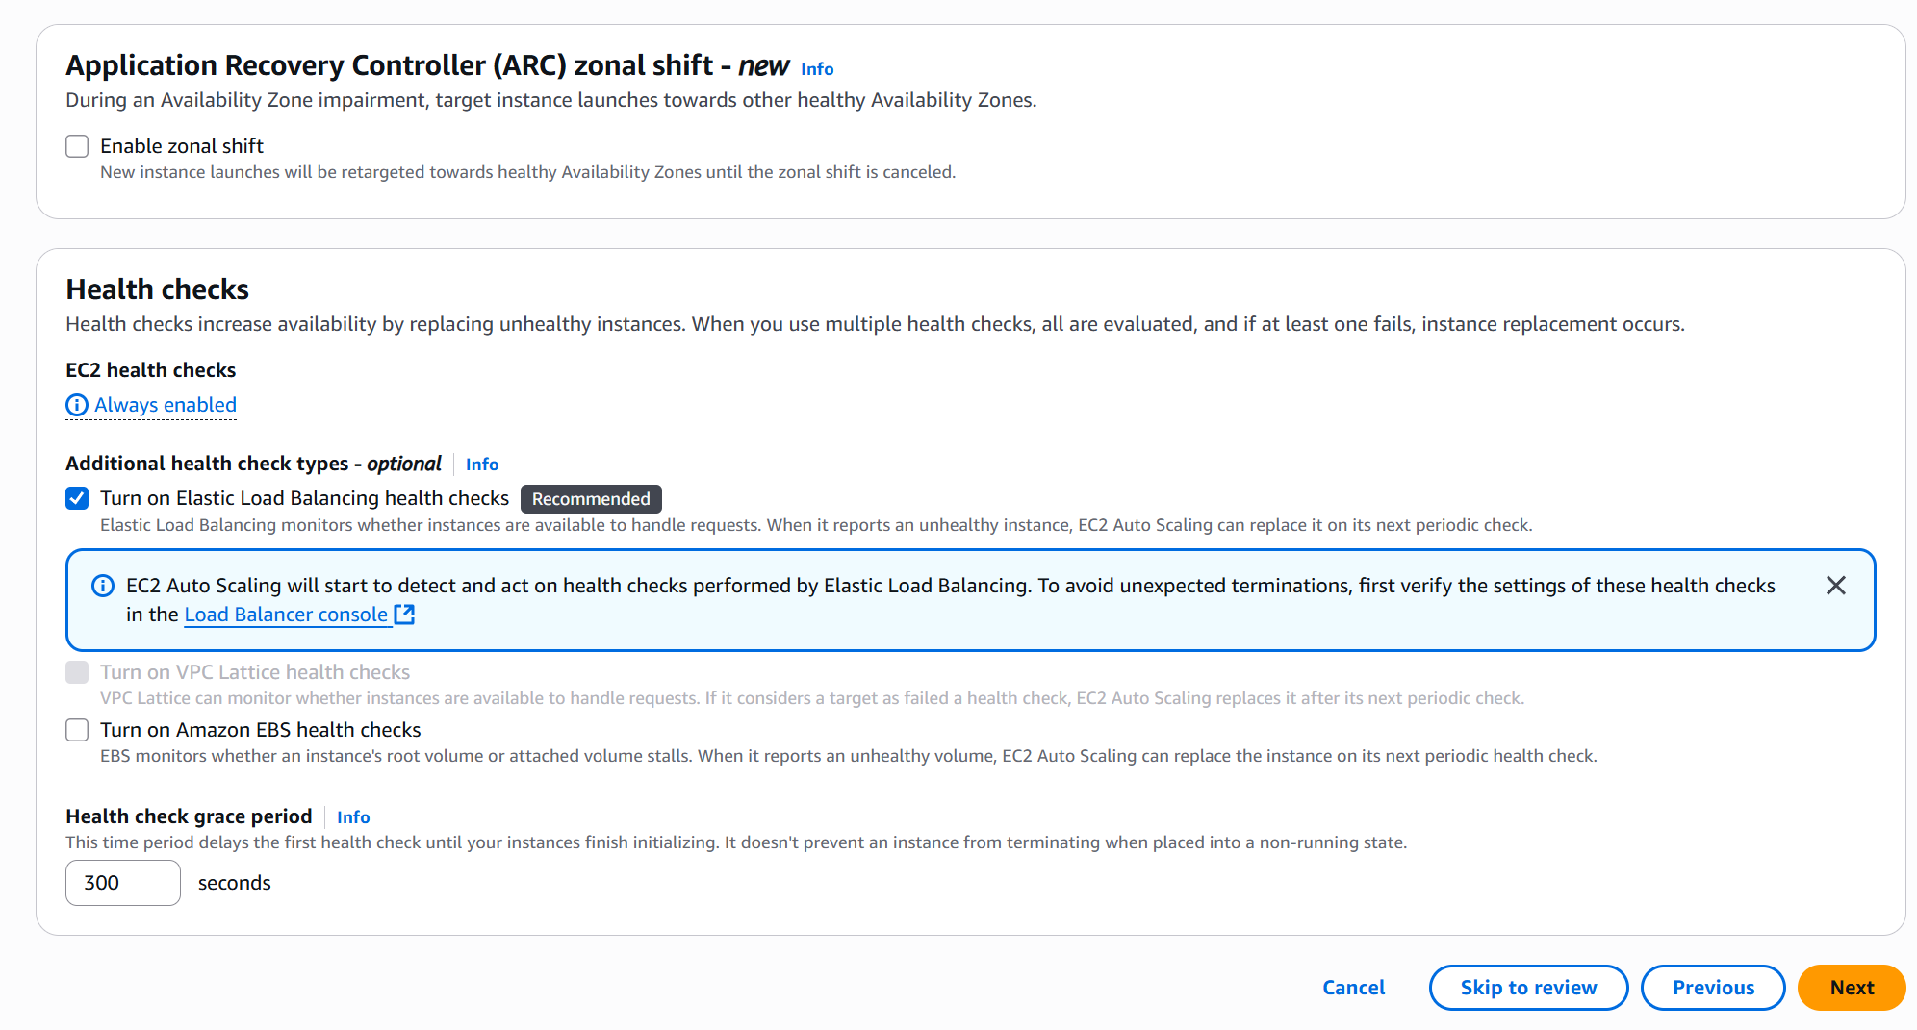Open the Load Balancer console link
This screenshot has width=1917, height=1030.
(286, 615)
